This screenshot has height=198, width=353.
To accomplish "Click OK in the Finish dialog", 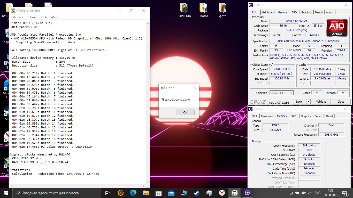I will [x=185, y=112].
